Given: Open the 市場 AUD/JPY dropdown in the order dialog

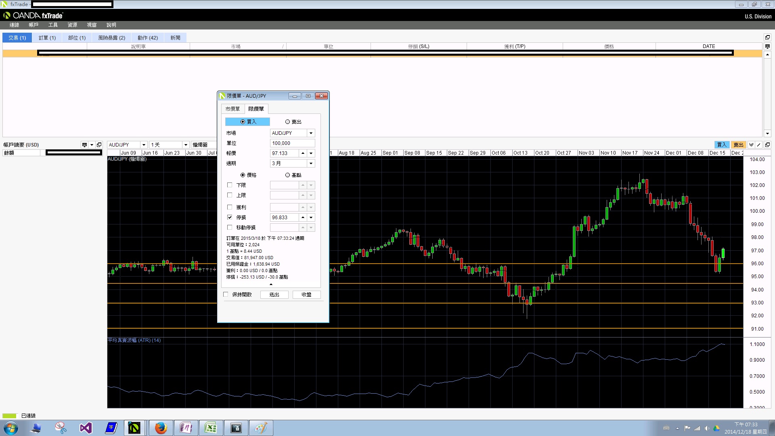Looking at the screenshot, I should click(311, 133).
